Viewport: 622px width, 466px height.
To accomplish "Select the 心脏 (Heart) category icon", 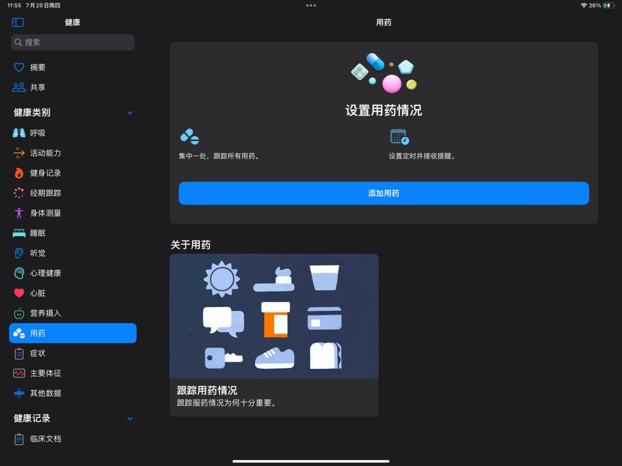I will (18, 293).
